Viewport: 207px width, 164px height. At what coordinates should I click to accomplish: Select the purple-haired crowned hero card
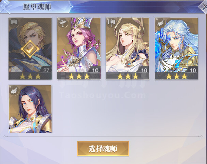(x=79, y=49)
